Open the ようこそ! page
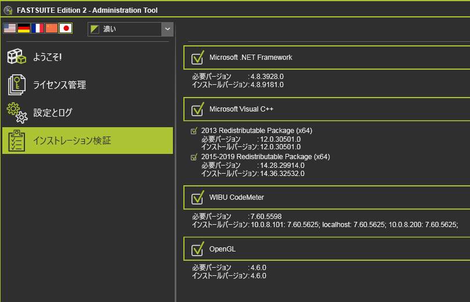 [x=88, y=57]
